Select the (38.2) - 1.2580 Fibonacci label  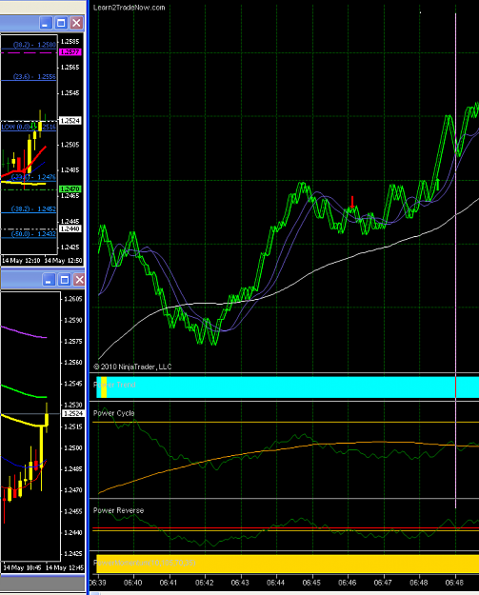click(x=34, y=45)
